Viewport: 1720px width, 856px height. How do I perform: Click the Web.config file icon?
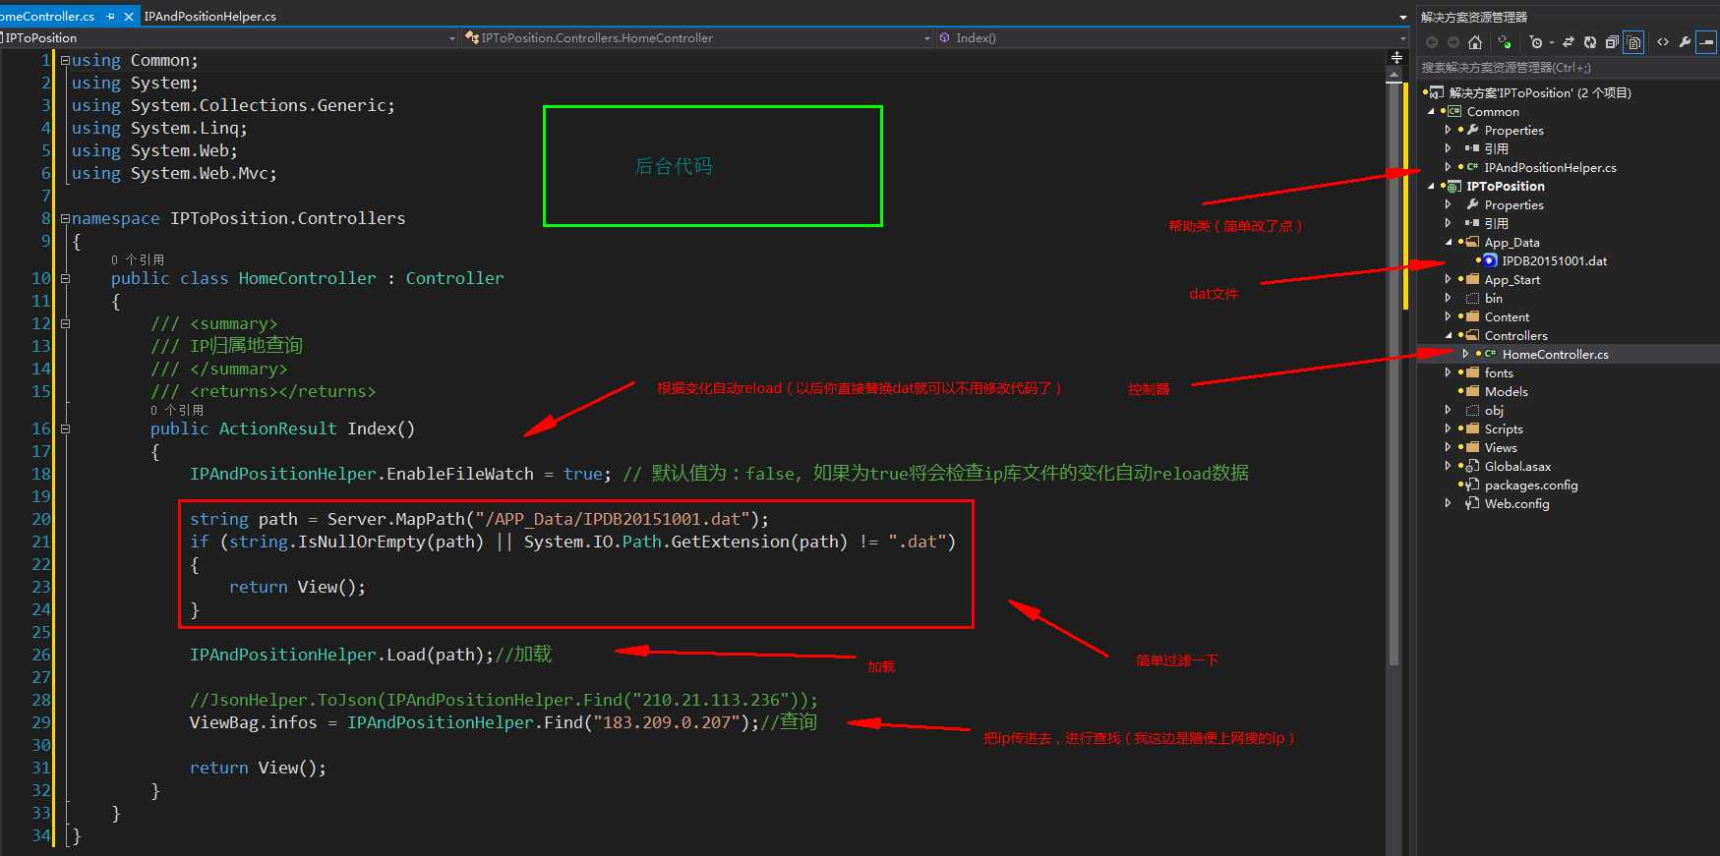(1472, 503)
